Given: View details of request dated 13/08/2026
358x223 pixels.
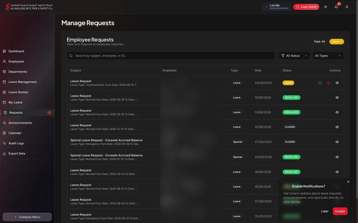Looking at the screenshot, I should 337,112.
